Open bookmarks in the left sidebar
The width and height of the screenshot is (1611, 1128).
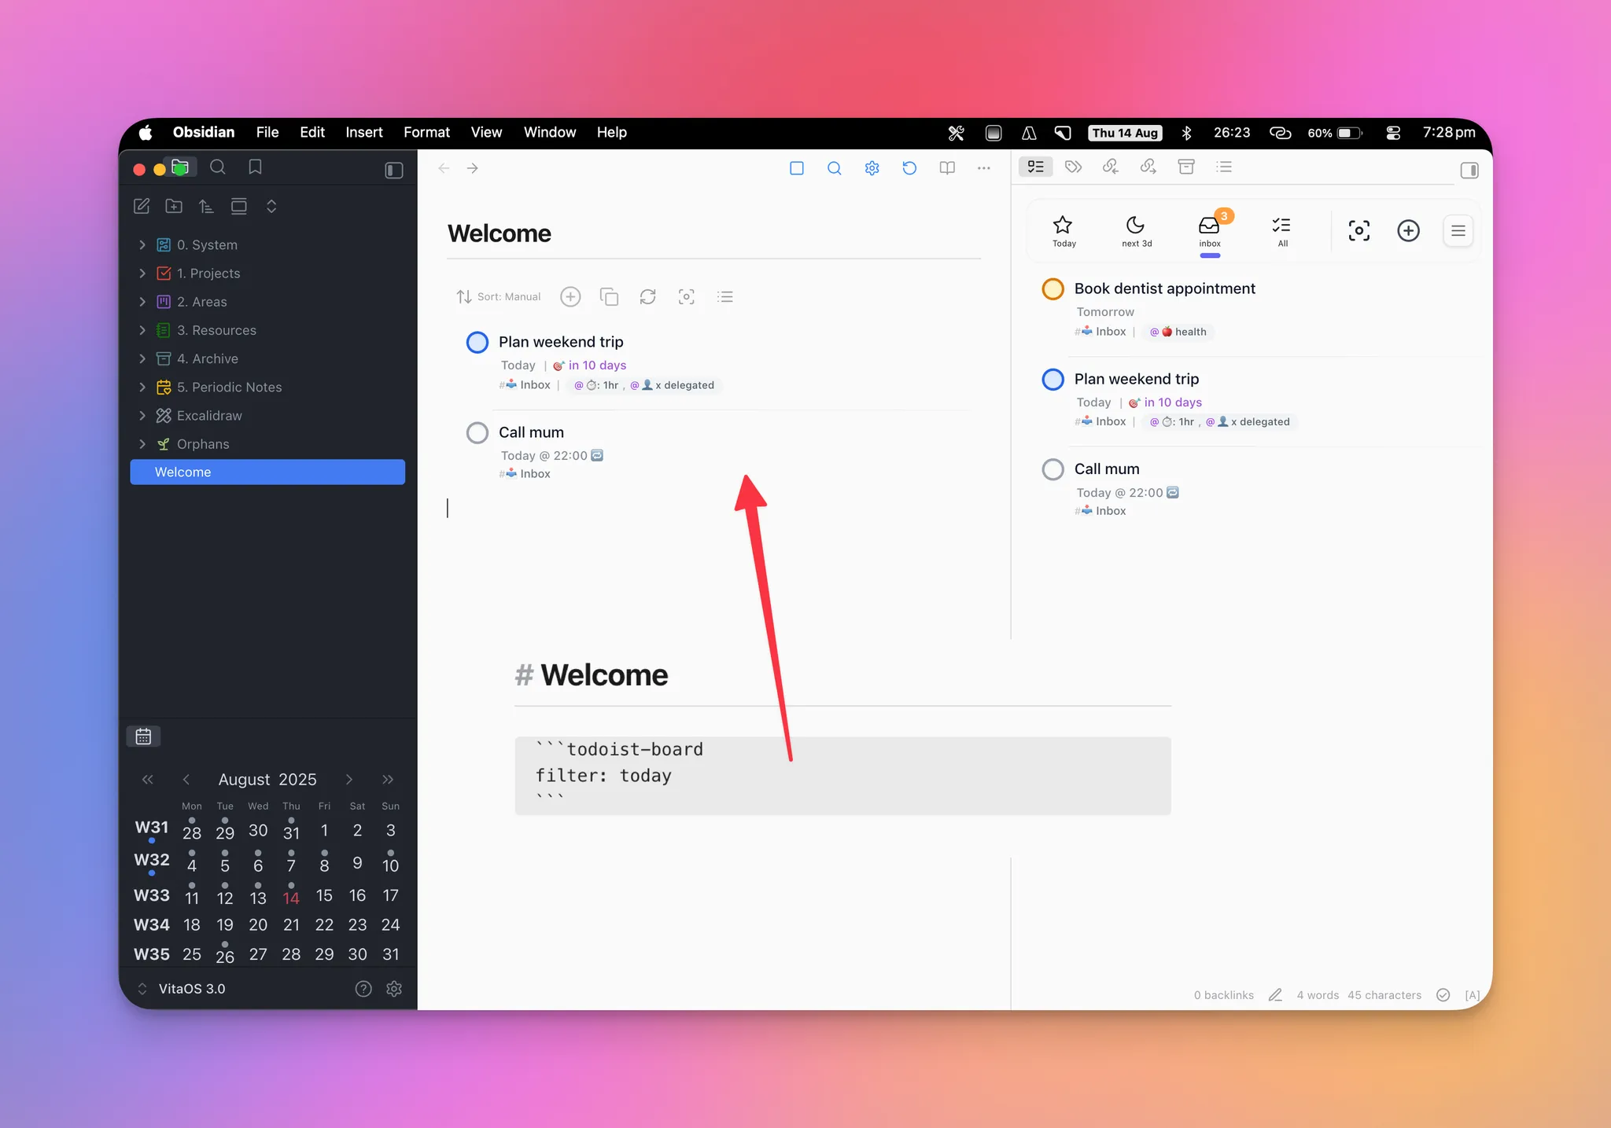click(255, 167)
